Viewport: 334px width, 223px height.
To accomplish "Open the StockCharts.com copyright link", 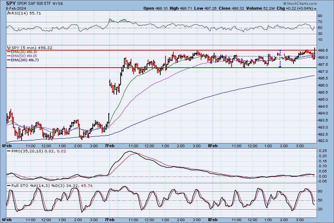I will [x=300, y=3].
